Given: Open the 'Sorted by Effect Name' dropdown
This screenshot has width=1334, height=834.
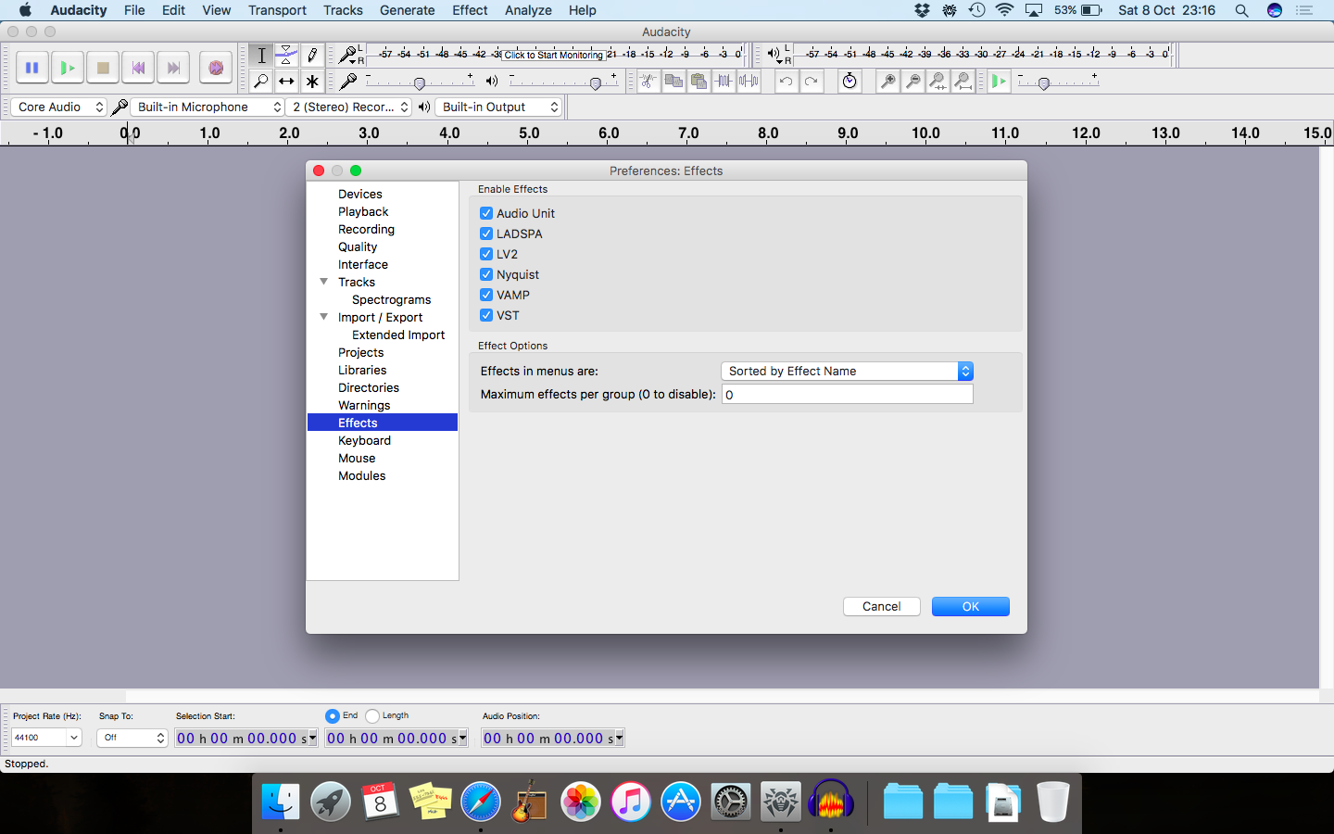Looking at the screenshot, I should (x=847, y=371).
